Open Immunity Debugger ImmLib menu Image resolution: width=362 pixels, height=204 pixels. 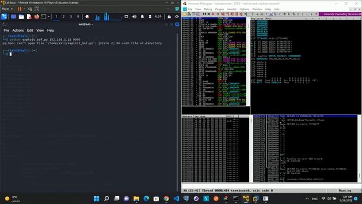(231, 9)
